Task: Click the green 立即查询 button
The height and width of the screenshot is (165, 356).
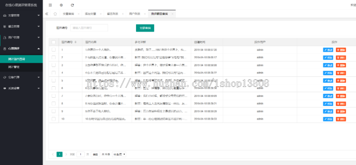Action: [x=145, y=28]
